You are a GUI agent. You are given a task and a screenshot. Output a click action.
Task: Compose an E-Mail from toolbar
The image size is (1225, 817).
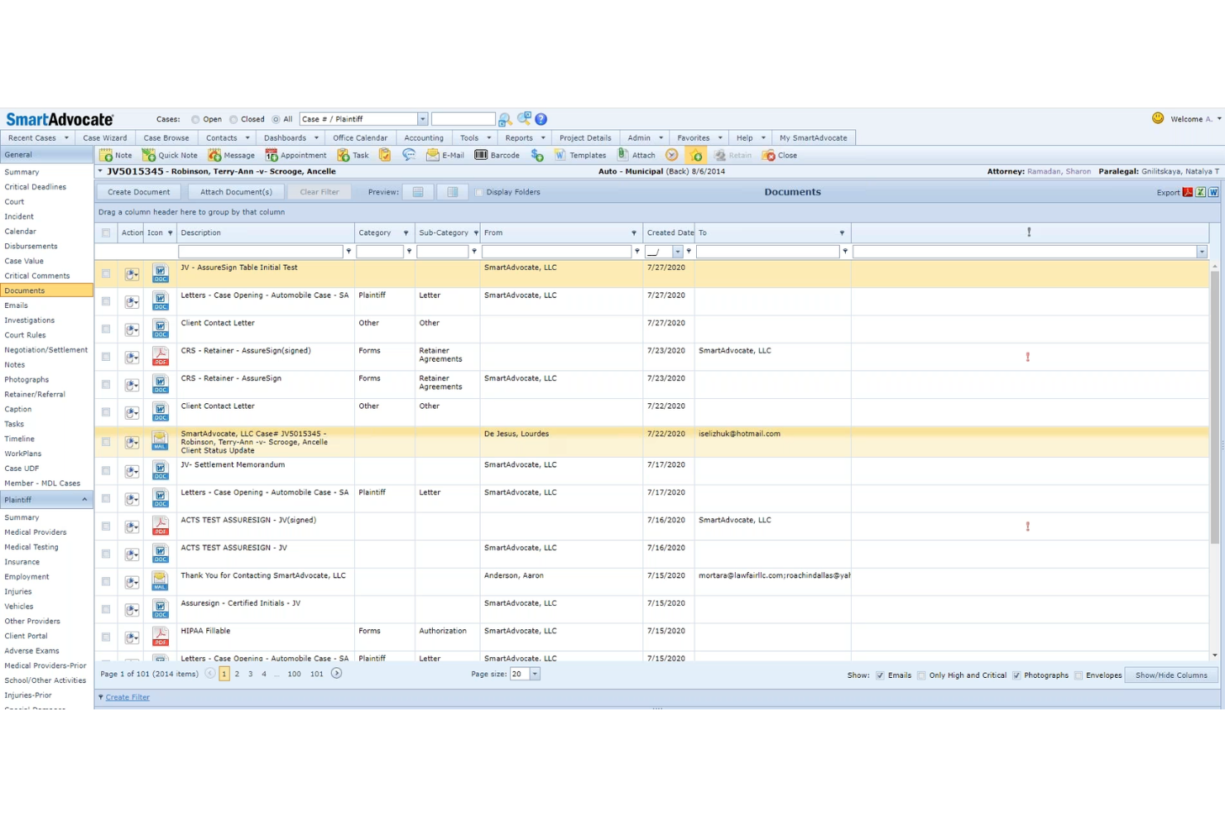pyautogui.click(x=445, y=155)
